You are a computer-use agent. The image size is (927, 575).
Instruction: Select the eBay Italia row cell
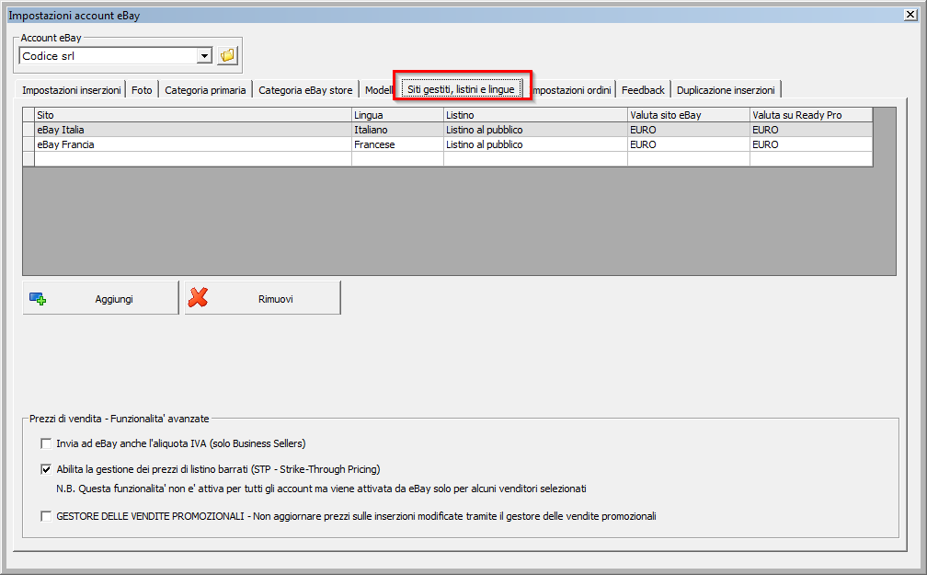coord(193,130)
